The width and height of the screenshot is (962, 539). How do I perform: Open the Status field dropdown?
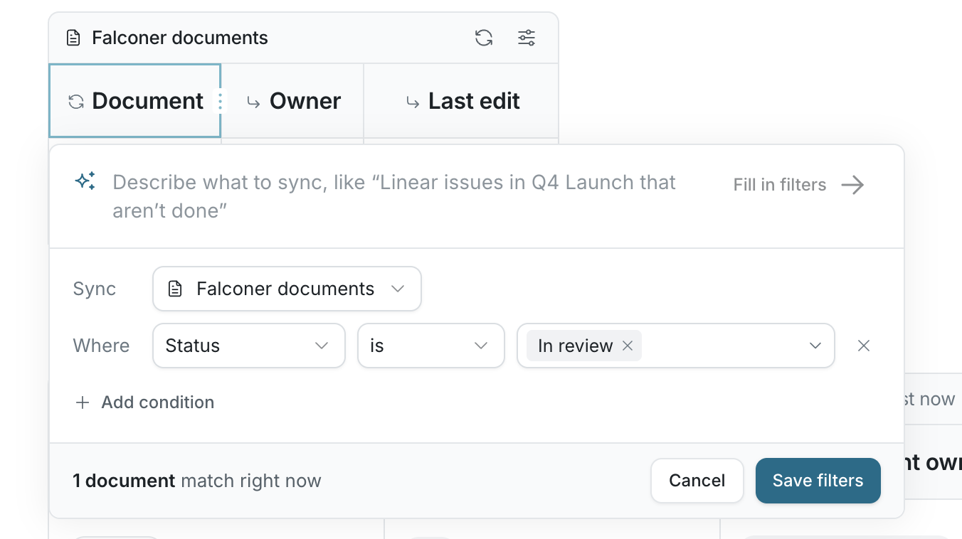249,346
